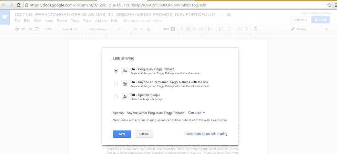Click the Print icon in toolbar
Viewport: 337px width, 154px height.
pyautogui.click(x=17, y=29)
